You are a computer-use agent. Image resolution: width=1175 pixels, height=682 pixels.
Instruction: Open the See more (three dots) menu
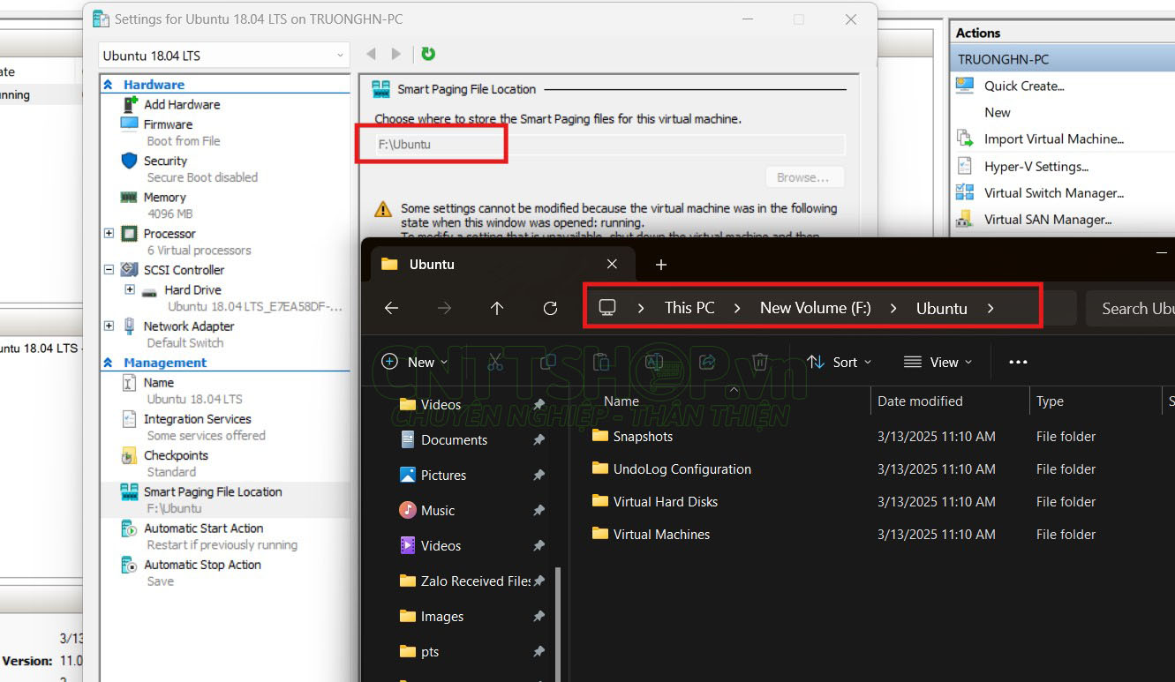(1018, 362)
